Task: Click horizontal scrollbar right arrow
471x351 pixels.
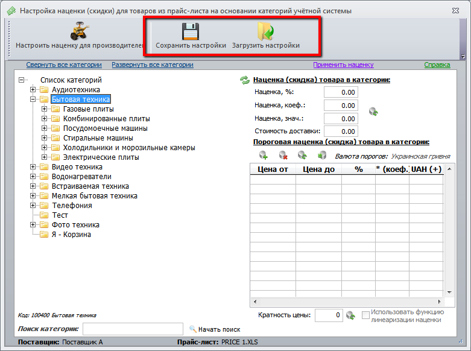Action: click(440, 302)
